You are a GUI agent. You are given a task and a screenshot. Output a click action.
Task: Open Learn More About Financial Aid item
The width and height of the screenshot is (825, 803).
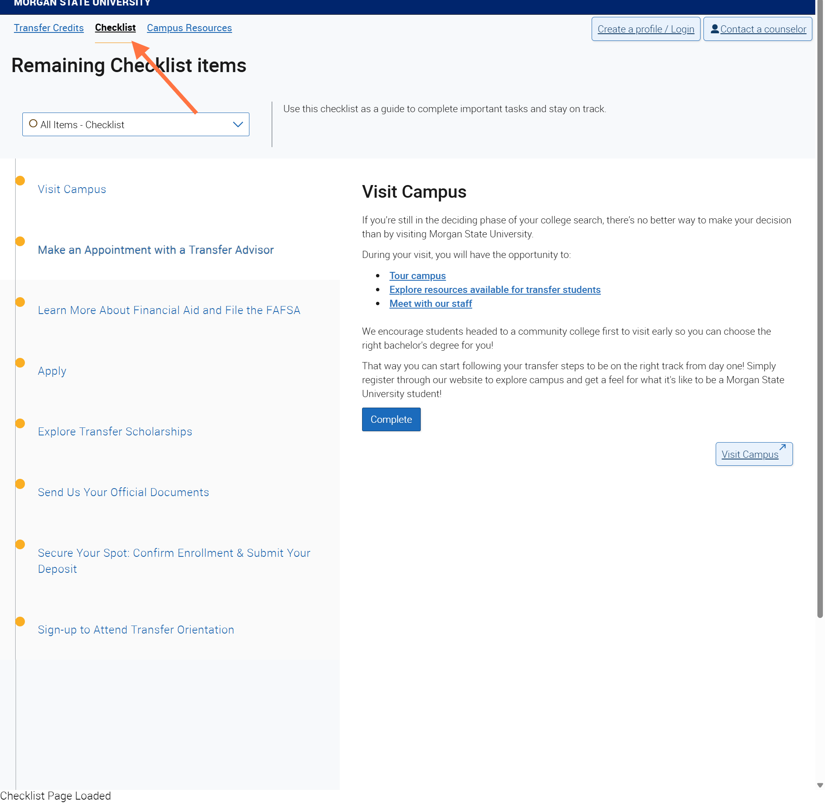click(x=169, y=310)
